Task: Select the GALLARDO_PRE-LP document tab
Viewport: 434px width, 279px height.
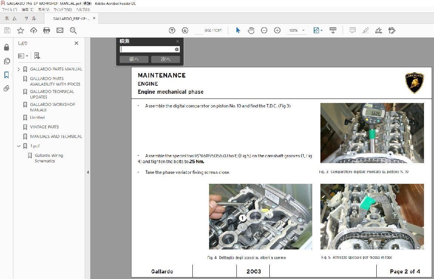Action: point(71,18)
